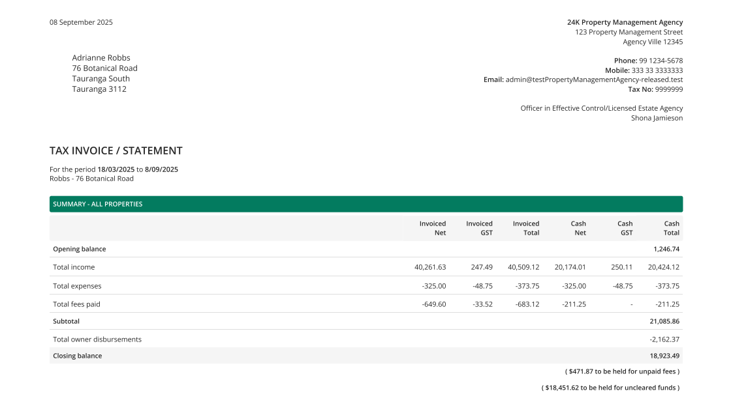This screenshot has width=731, height=404.
Task: Click the date 08 September 2025
Action: (81, 22)
